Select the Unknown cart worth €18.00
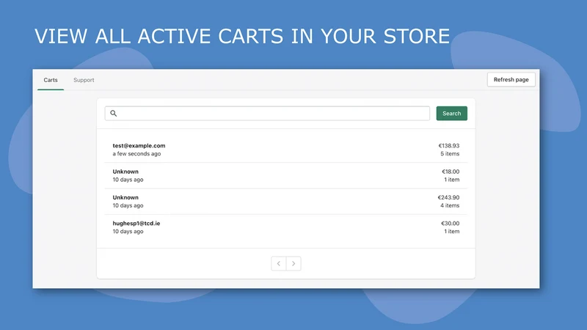 286,175
